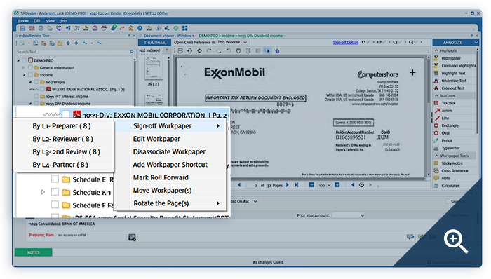
Task: Go to next page arrow
Action: [x=288, y=185]
